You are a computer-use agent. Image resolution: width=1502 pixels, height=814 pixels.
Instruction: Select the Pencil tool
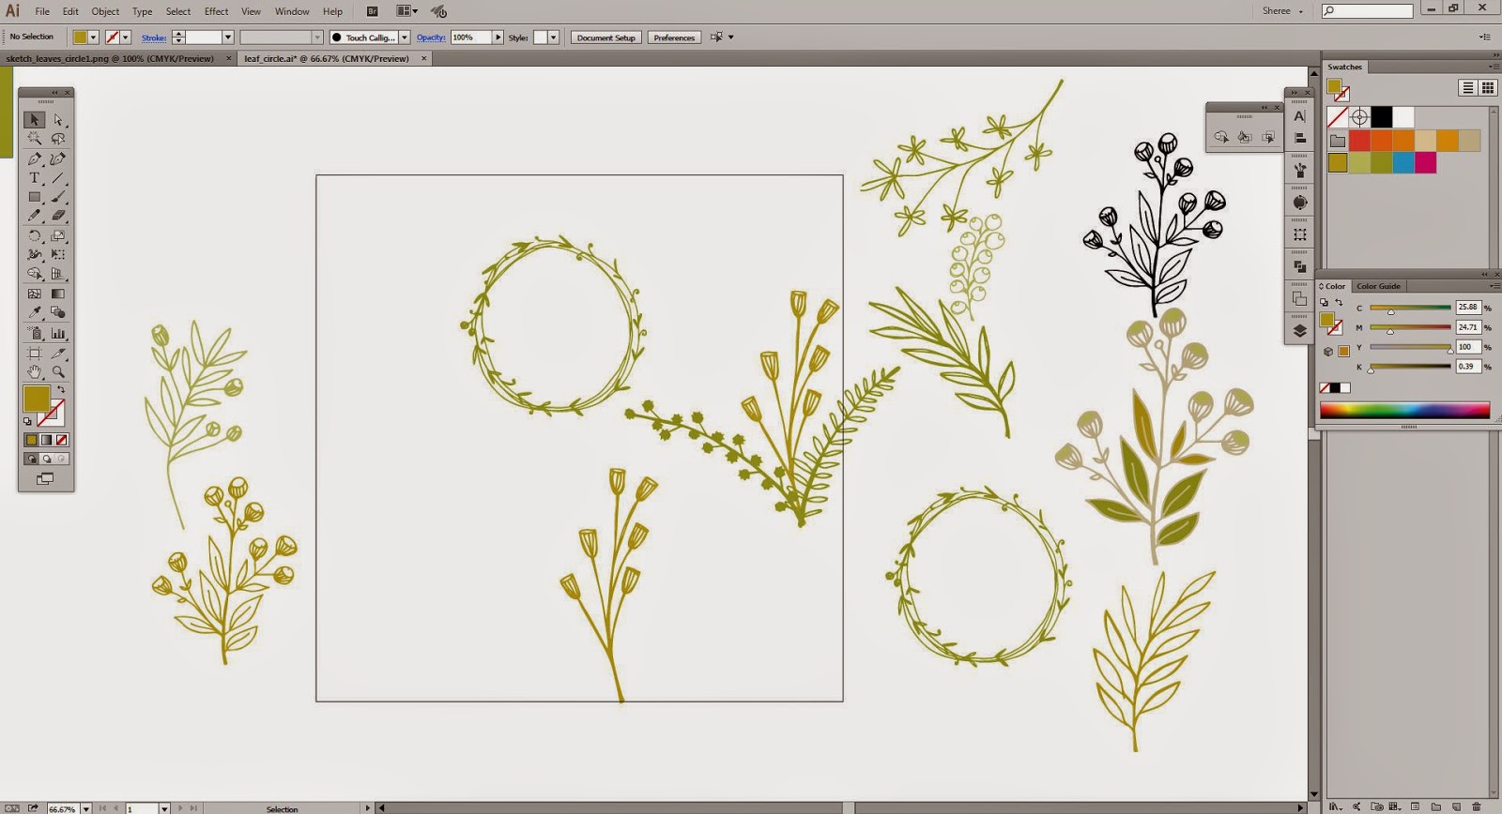coord(34,216)
